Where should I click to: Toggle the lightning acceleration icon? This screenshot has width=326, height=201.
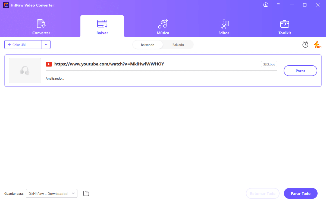click(317, 45)
